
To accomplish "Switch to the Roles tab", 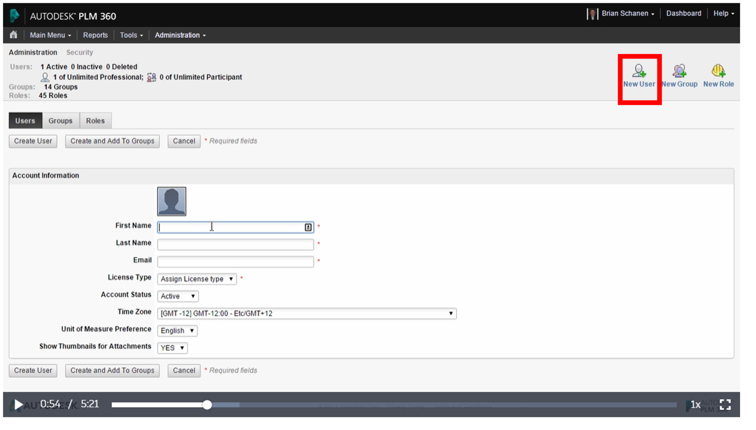I will pos(95,121).
